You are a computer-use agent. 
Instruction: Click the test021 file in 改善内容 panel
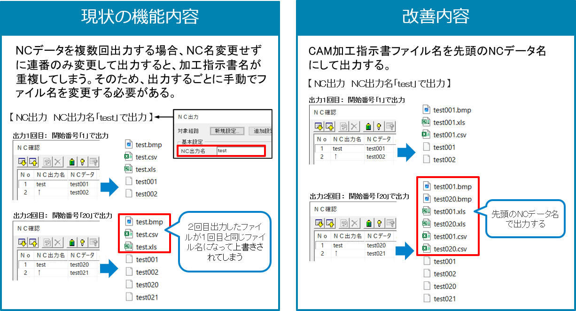click(444, 299)
